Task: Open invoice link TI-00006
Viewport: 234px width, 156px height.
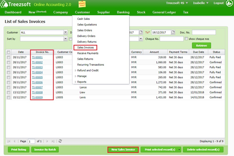Action: [x=37, y=82]
